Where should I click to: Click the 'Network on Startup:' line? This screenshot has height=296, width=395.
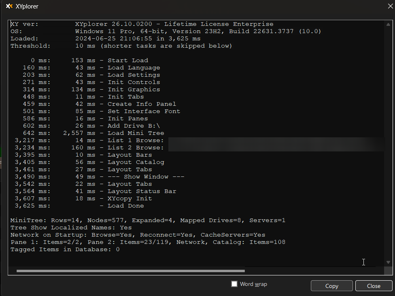(x=138, y=235)
